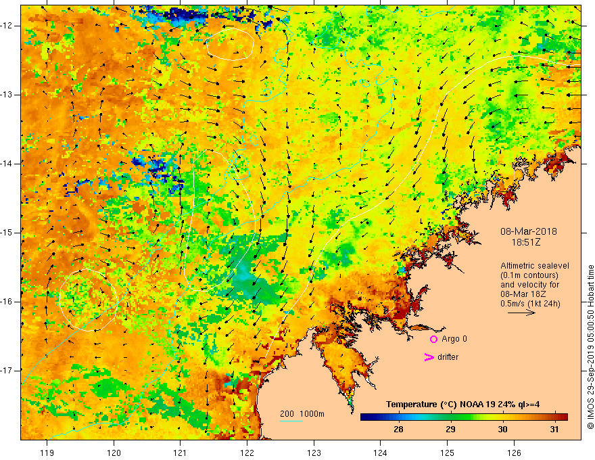Viewport: 595px width, 460px height.
Task: Click the '0.5m/s (1kt 24h)' scale label
Action: tap(530, 304)
